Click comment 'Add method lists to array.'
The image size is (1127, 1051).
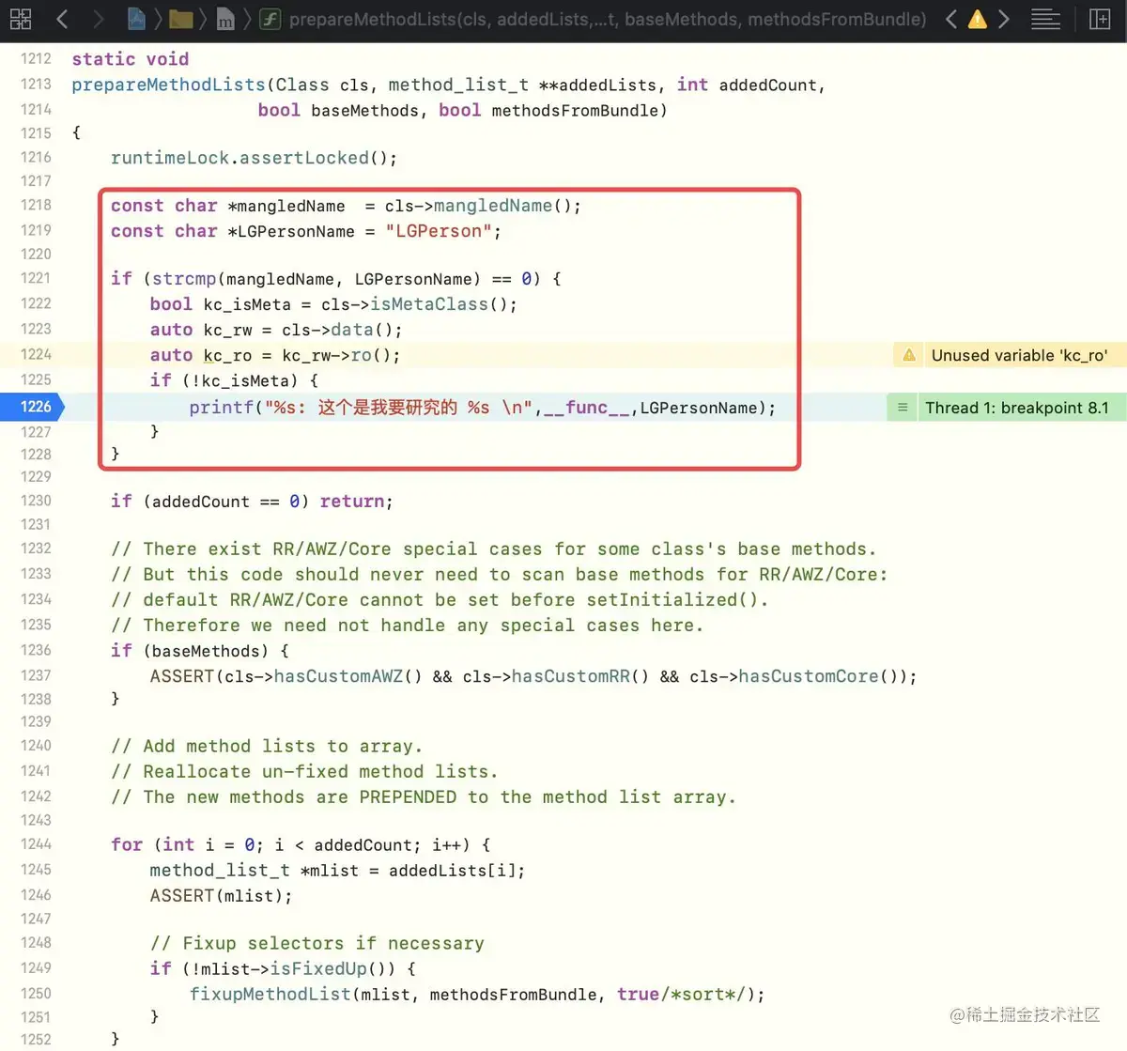pos(267,747)
